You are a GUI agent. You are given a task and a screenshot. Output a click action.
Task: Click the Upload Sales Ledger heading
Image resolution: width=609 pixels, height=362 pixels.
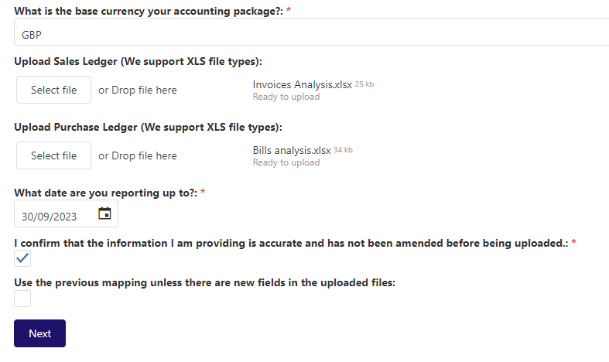pyautogui.click(x=139, y=61)
